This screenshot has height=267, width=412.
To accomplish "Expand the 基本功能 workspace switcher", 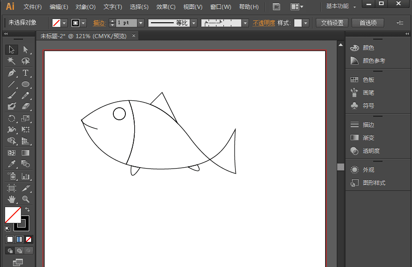I will 341,7.
